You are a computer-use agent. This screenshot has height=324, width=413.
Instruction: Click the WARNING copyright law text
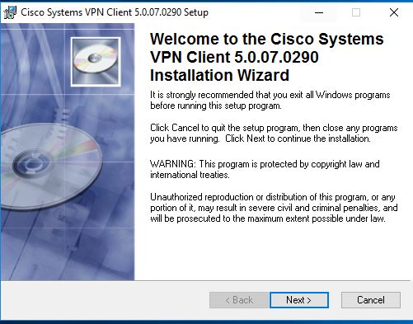[x=265, y=169]
